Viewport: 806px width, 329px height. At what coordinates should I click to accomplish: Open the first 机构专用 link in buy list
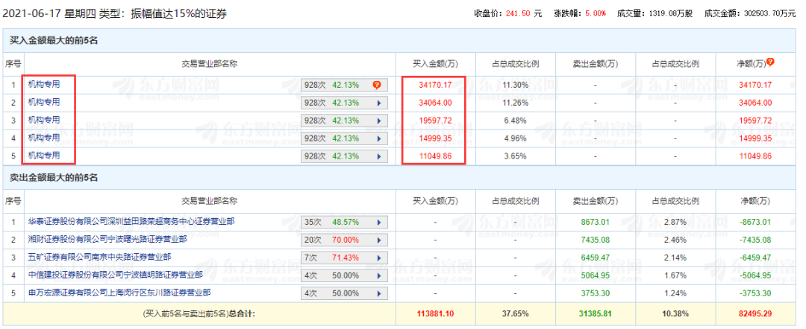tap(44, 84)
